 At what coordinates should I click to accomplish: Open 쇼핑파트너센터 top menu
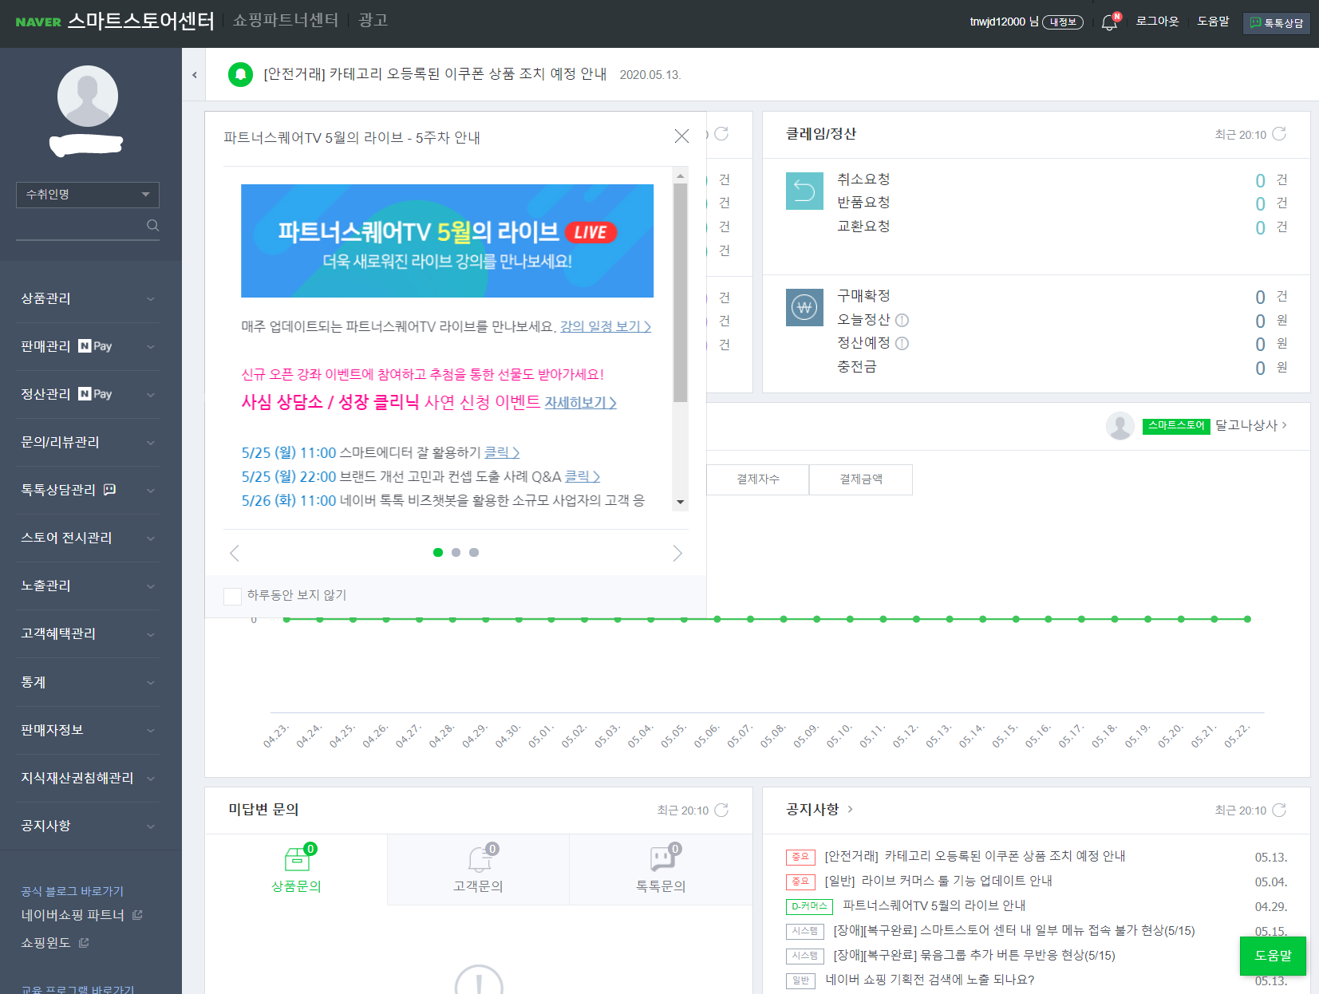[286, 20]
